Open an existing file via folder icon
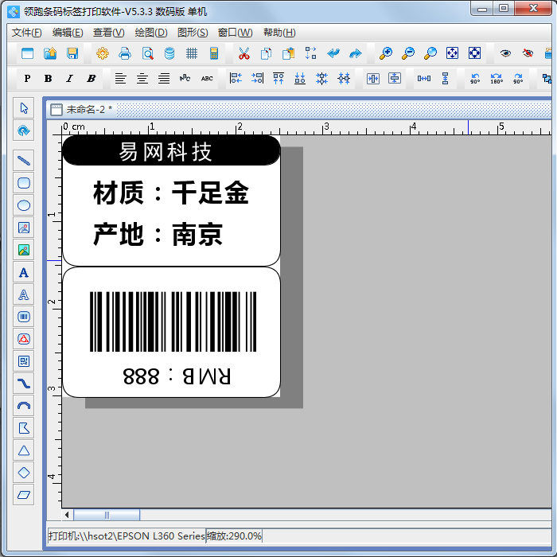 click(50, 53)
